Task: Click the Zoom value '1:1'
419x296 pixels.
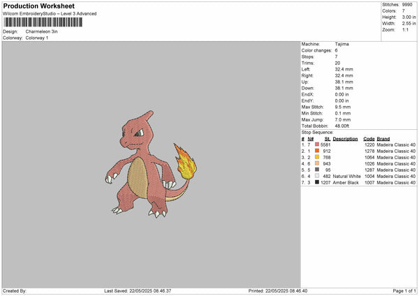Action: 405,29
